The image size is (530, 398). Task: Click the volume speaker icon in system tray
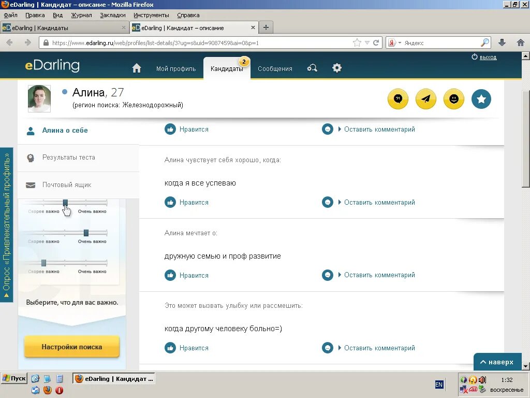tap(483, 380)
